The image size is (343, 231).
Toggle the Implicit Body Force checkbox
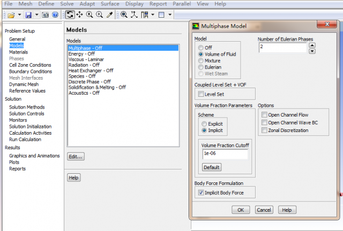pyautogui.click(x=200, y=192)
